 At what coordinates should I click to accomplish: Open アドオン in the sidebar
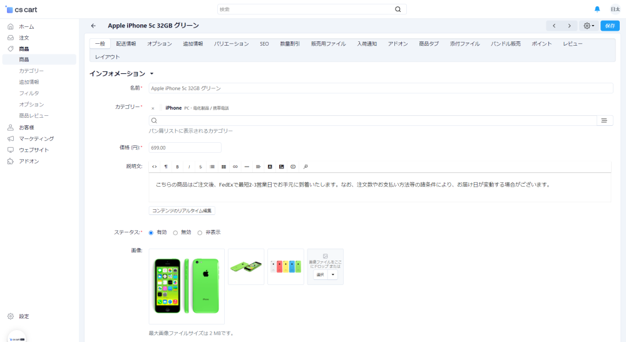pyautogui.click(x=29, y=161)
